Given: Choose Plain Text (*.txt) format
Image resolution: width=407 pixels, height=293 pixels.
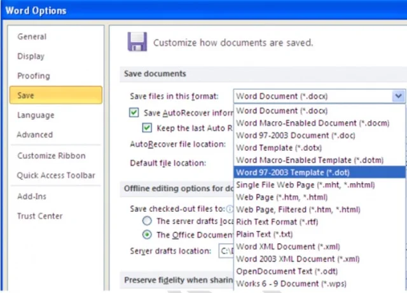Looking at the screenshot, I should coord(319,234).
